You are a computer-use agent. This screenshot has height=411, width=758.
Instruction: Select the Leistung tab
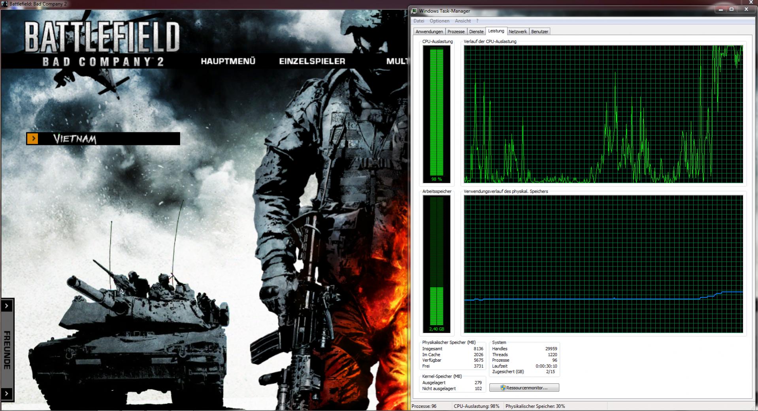(496, 31)
